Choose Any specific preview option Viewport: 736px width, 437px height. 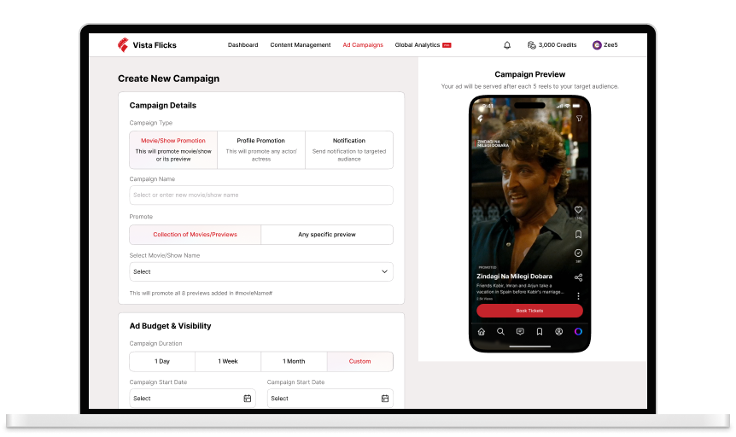tap(327, 235)
